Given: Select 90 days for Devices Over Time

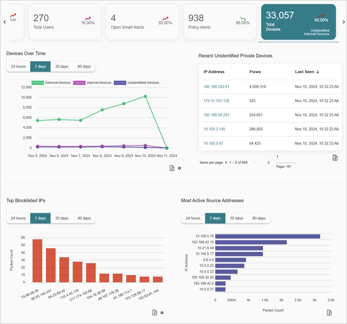Looking at the screenshot, I should coord(84,67).
